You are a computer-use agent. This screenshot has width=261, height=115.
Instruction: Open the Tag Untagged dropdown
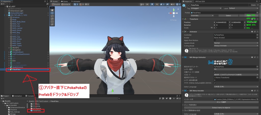206,8
